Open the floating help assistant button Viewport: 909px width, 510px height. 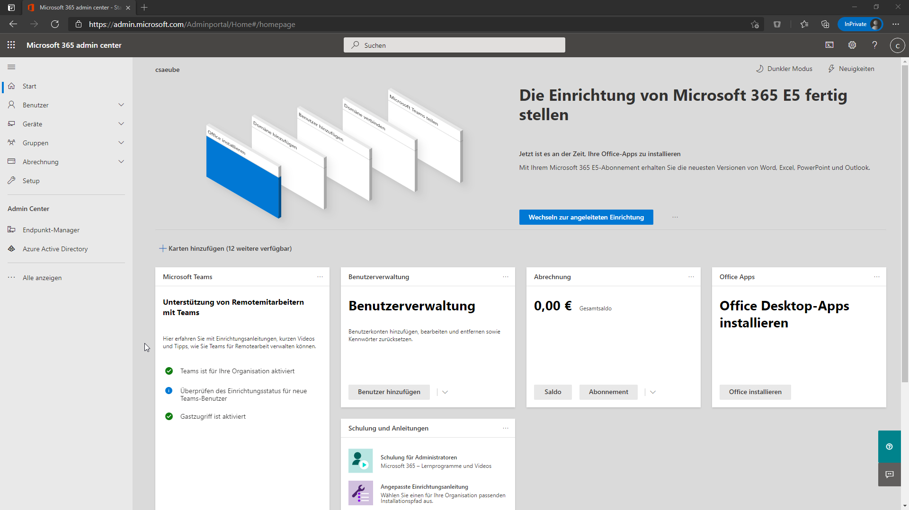889,447
